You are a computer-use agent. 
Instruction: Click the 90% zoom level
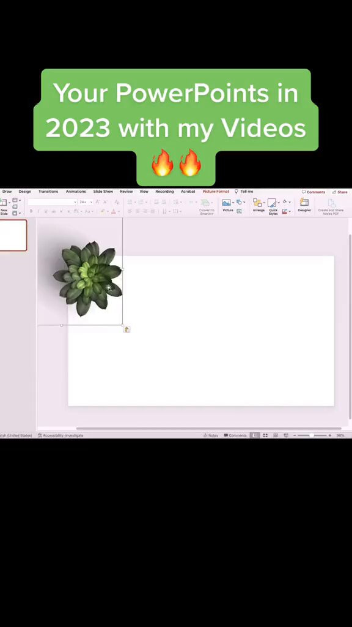point(340,435)
